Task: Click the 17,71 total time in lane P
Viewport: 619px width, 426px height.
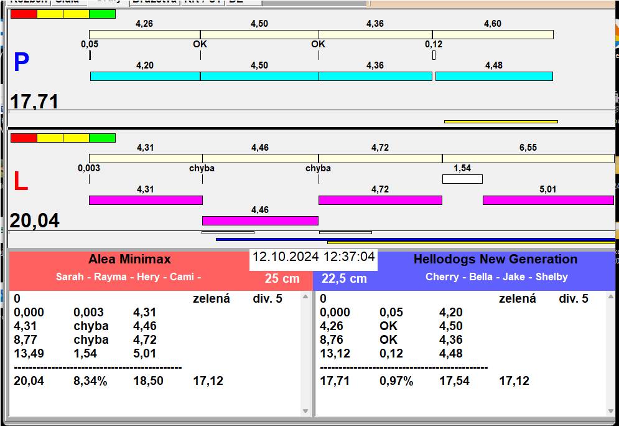Action: point(35,101)
